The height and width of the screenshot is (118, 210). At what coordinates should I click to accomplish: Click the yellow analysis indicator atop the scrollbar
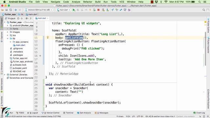(205, 22)
